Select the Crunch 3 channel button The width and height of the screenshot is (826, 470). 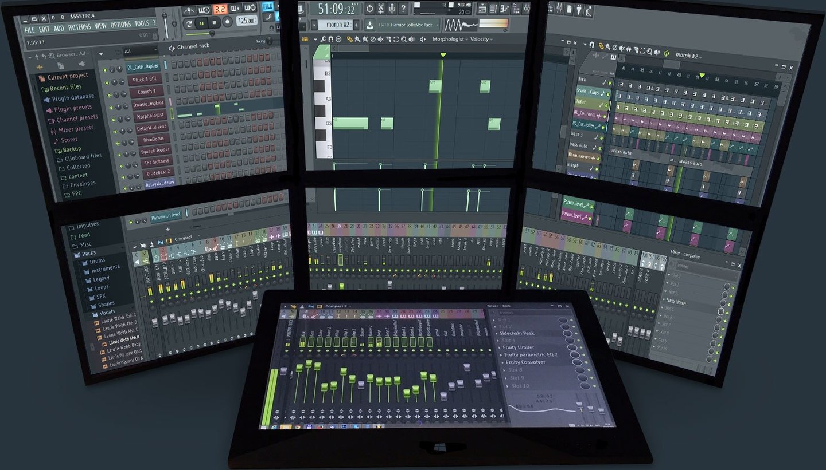(x=146, y=92)
